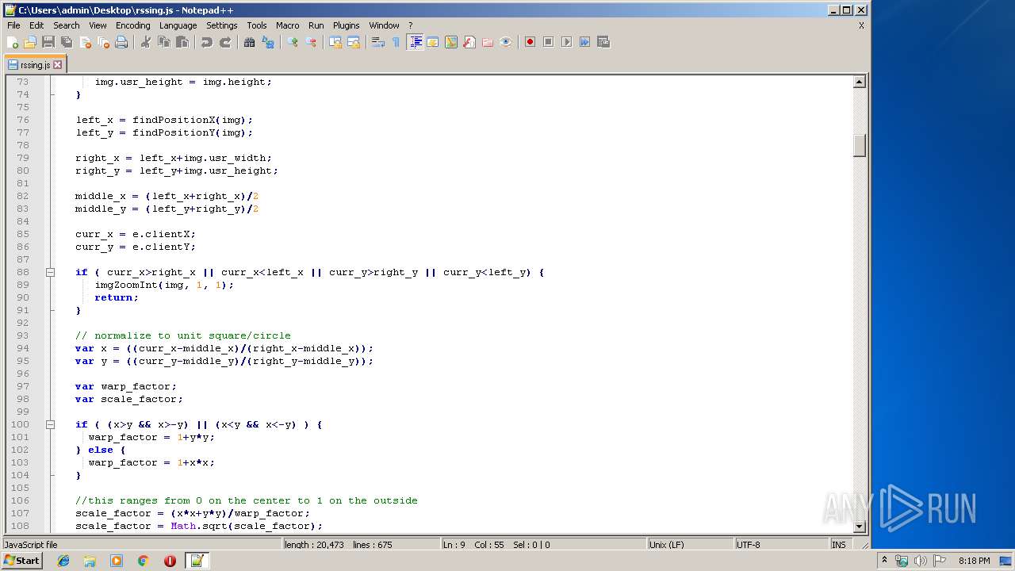Open the user defined language icon
The width and height of the screenshot is (1015, 571).
tap(433, 42)
